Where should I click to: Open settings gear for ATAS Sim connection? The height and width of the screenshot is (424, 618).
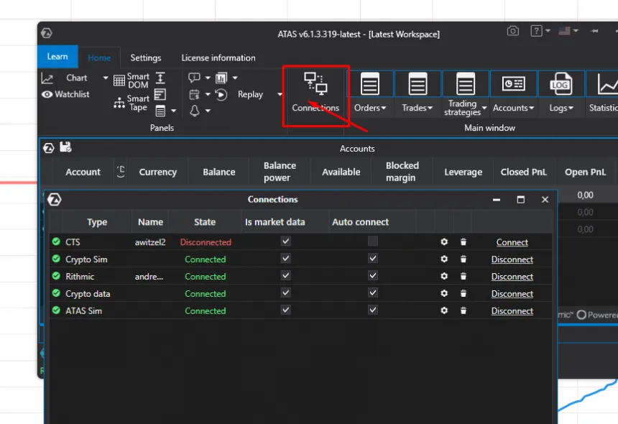point(444,311)
